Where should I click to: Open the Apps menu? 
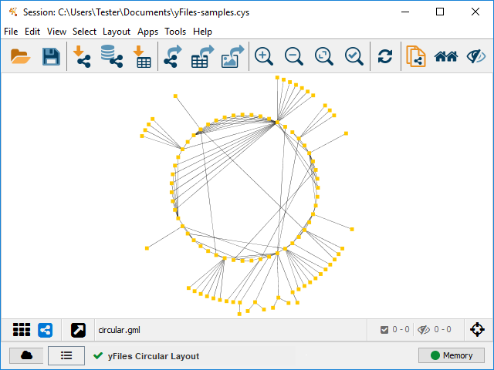[147, 32]
